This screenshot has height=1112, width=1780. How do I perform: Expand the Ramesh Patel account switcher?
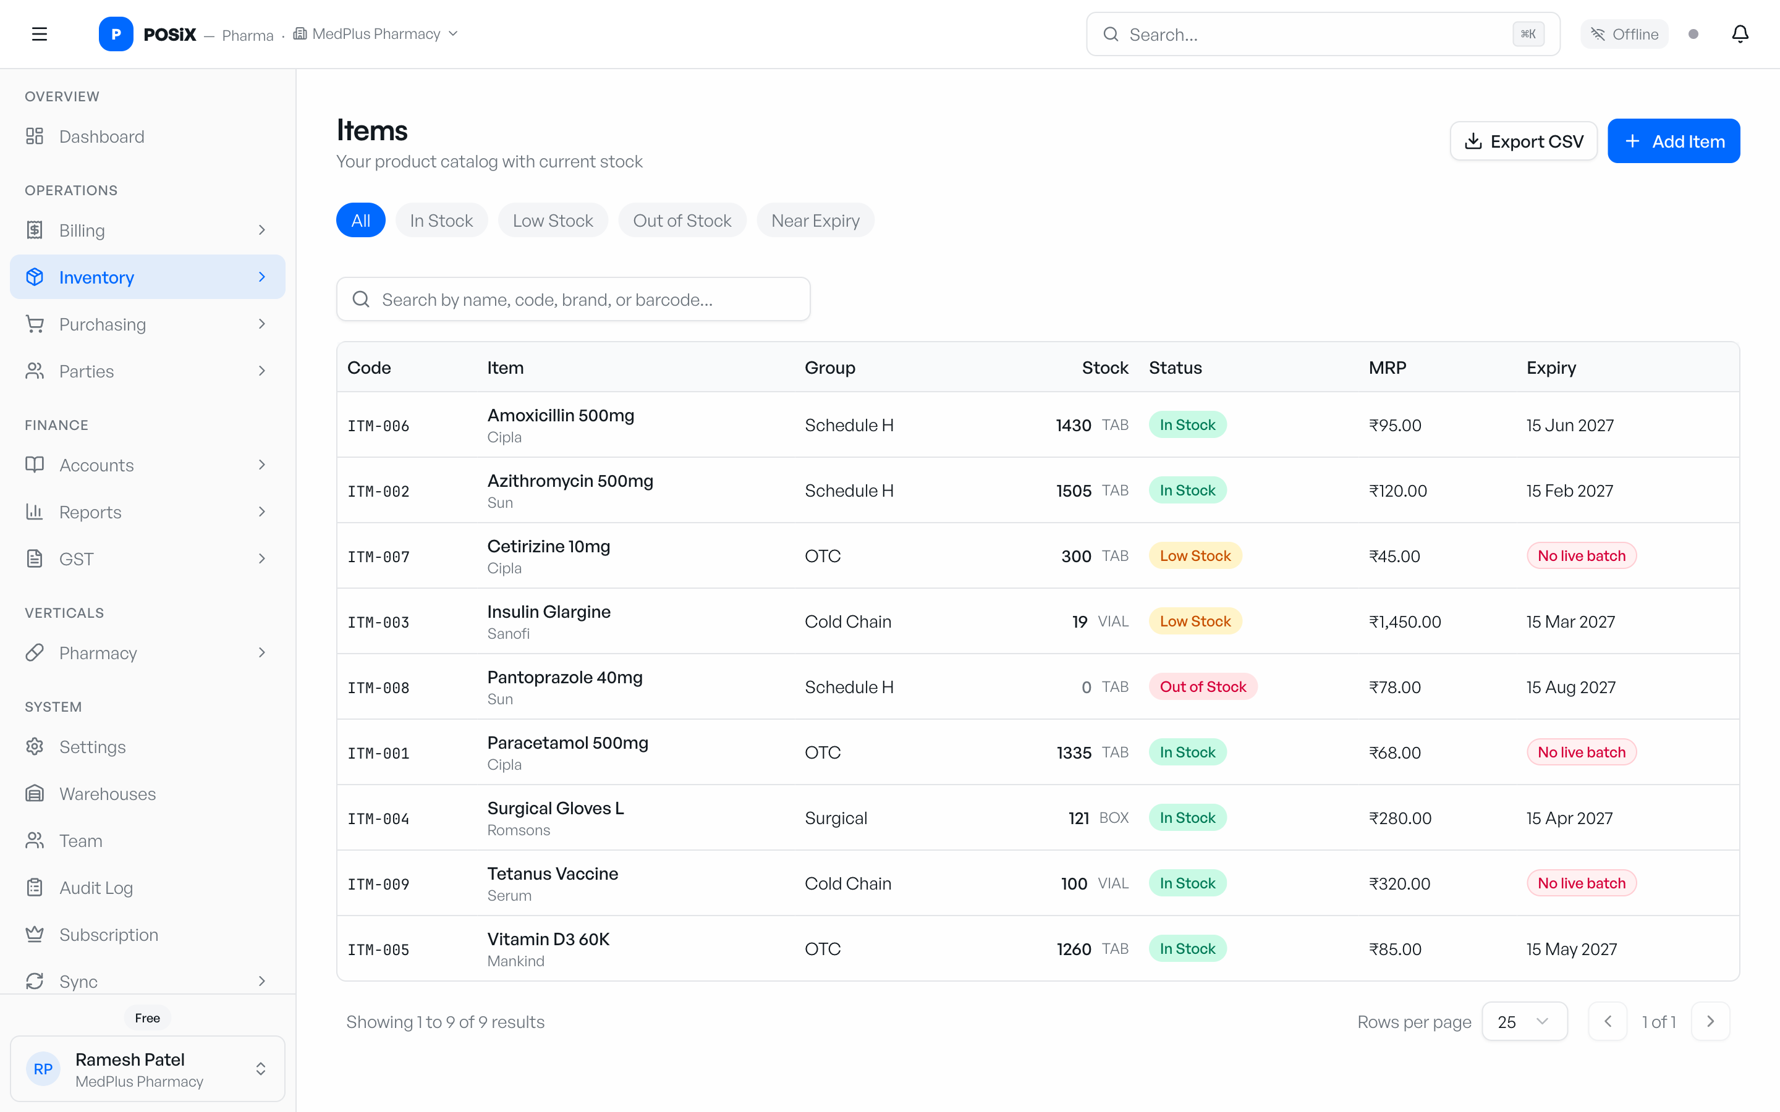pos(148,1069)
